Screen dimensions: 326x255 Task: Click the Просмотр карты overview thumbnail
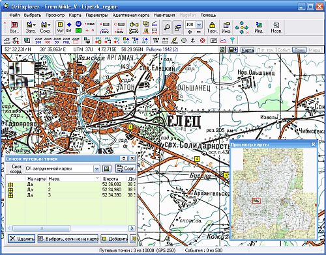point(274,194)
